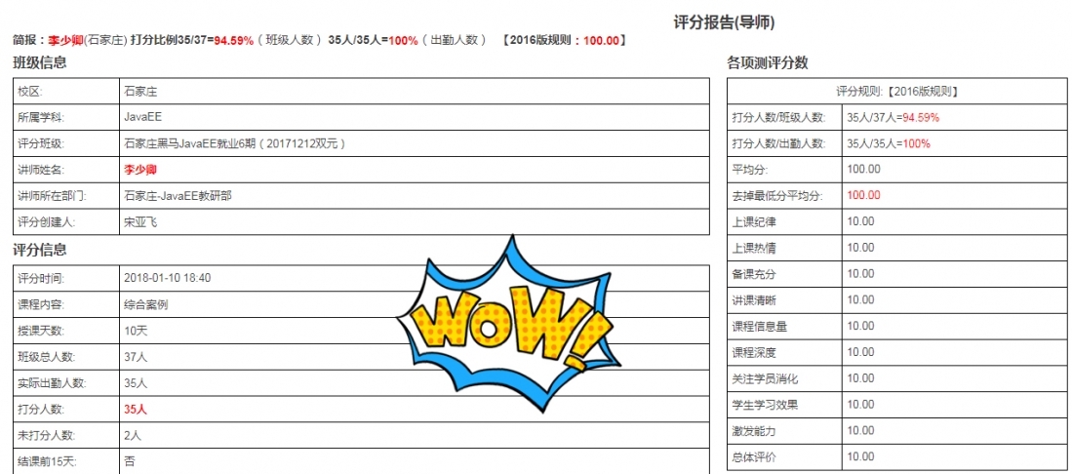Viewport: 1072px width, 474px height.
Task: Click the 上课纪律 row label
Action: click(754, 221)
